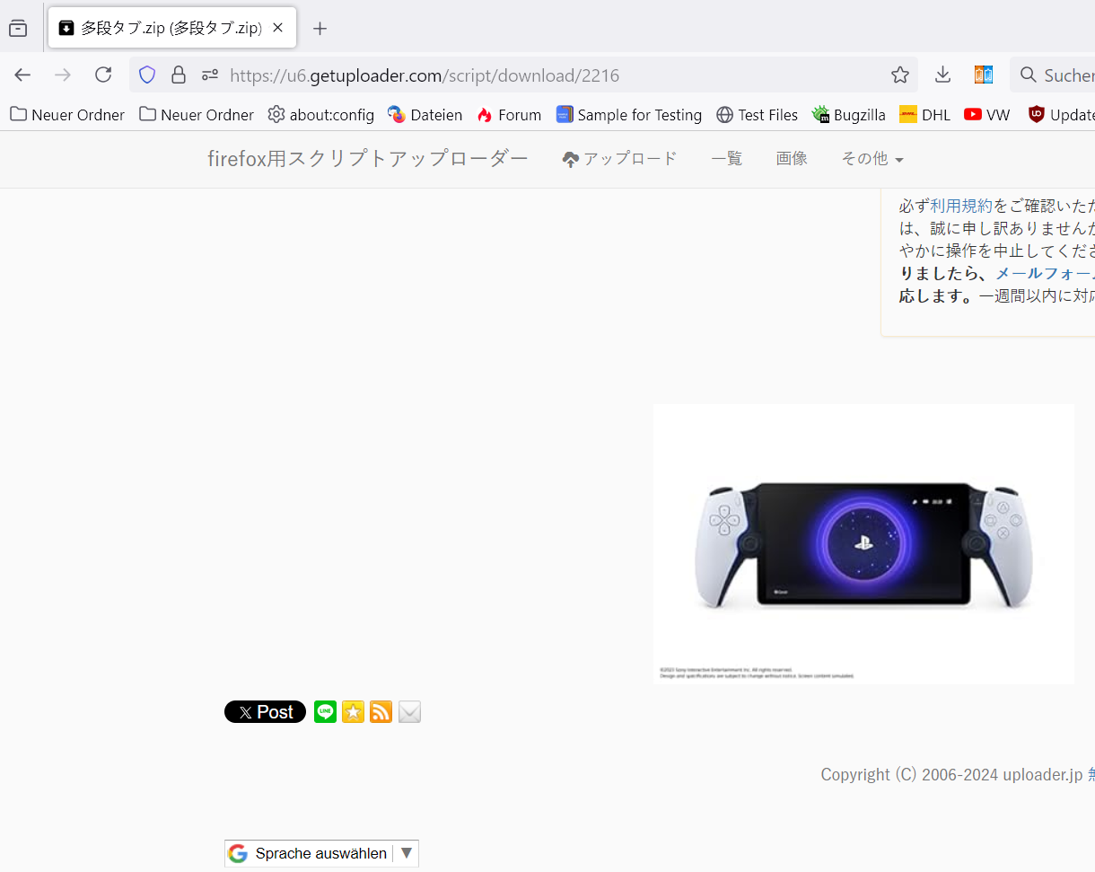Image resolution: width=1095 pixels, height=872 pixels.
Task: Click the URL address bar
Action: coord(539,75)
